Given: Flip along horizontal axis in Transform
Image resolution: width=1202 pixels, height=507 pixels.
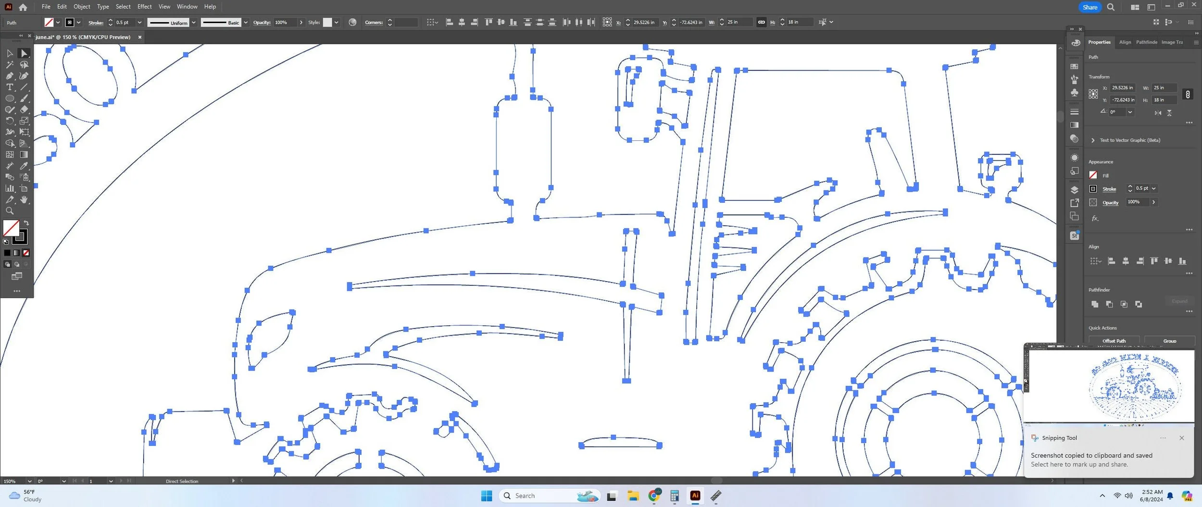Looking at the screenshot, I should pyautogui.click(x=1158, y=112).
